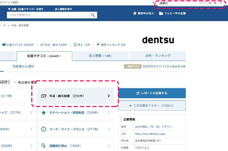
Task: Click the speech bubble icon by 社員クチコミ 2444件
Action: (4, 45)
